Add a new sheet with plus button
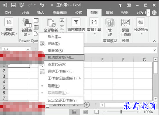Screen dimensions: 159x115 tap(87, 105)
